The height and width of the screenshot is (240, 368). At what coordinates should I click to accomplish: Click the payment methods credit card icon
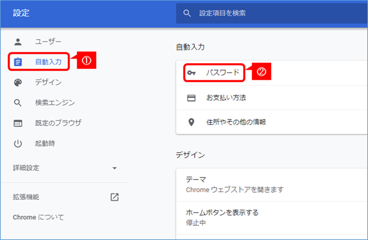click(191, 98)
